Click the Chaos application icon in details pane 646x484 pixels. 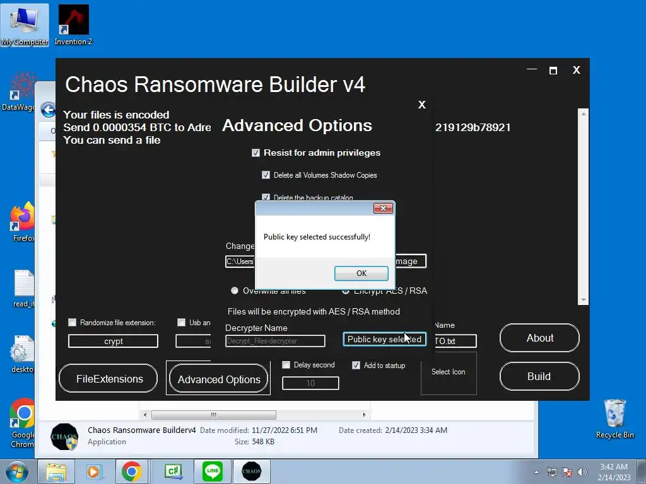pos(64,436)
